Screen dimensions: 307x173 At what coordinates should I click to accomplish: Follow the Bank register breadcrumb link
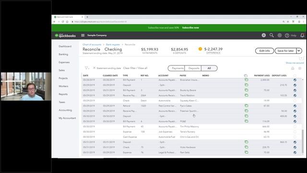pyautogui.click(x=113, y=45)
